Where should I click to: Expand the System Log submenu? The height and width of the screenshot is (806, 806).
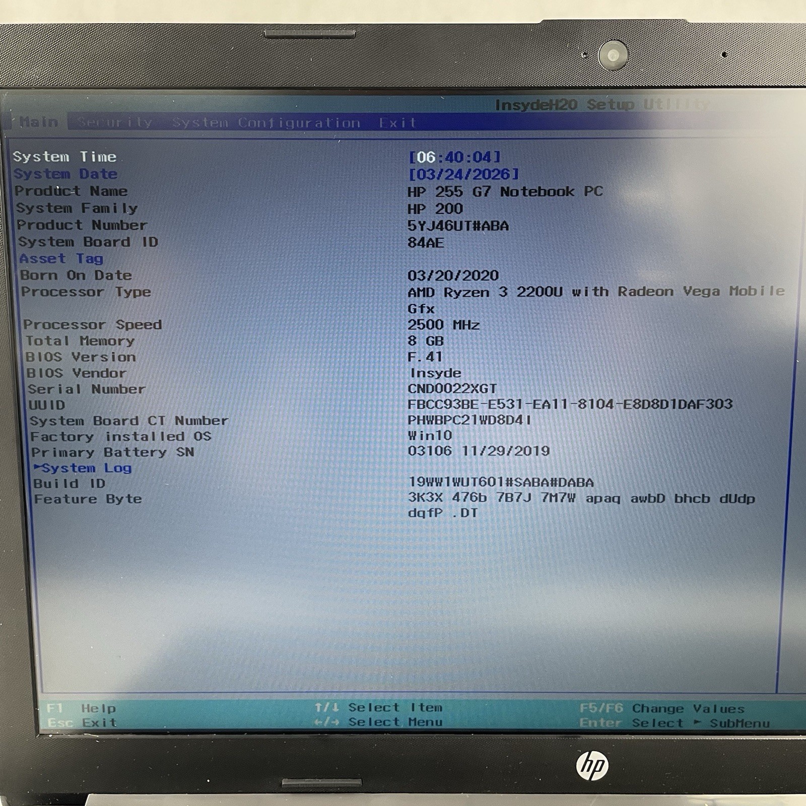tap(83, 468)
